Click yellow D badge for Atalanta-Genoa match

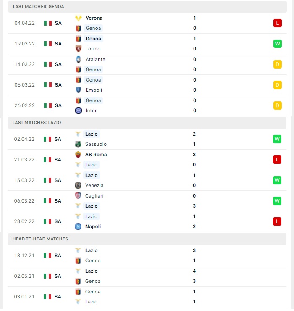[x=277, y=64]
